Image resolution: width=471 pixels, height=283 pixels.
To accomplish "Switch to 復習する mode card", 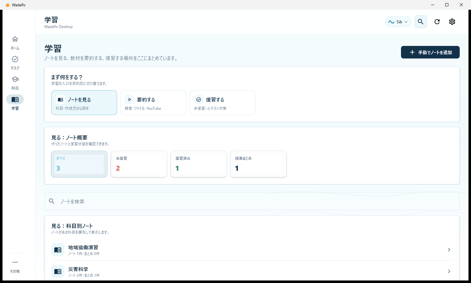I will 222,103.
